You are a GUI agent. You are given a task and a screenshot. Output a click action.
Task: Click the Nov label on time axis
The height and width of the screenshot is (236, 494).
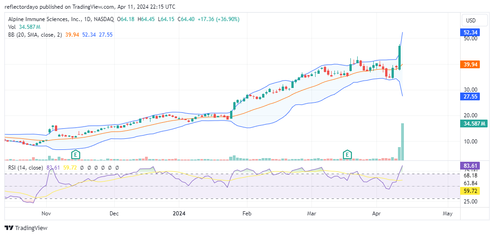pos(46,214)
